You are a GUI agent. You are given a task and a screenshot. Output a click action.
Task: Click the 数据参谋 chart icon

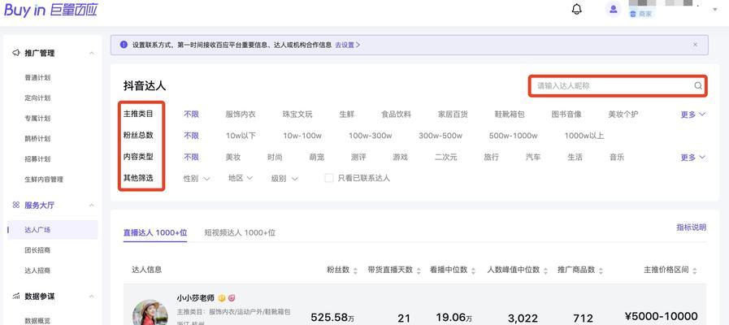(x=15, y=296)
